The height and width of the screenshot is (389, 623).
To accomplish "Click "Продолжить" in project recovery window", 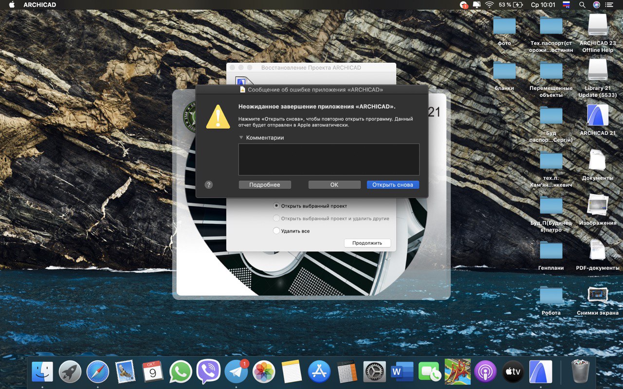I will 367,243.
